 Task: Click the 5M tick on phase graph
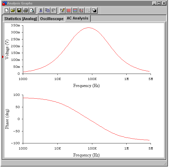pyautogui.click(x=151, y=148)
